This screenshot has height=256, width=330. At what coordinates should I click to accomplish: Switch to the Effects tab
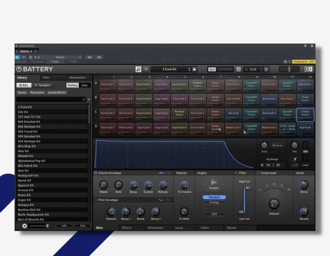pos(127,228)
